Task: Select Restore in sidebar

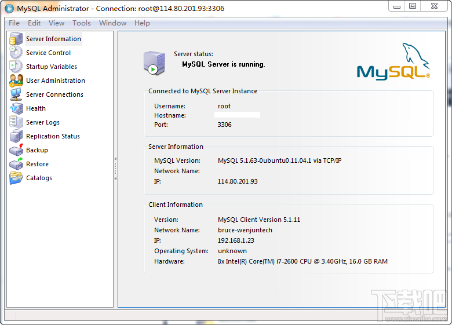Action: click(37, 164)
